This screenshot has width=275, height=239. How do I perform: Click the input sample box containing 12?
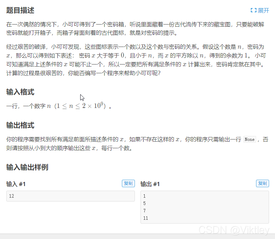(70, 196)
